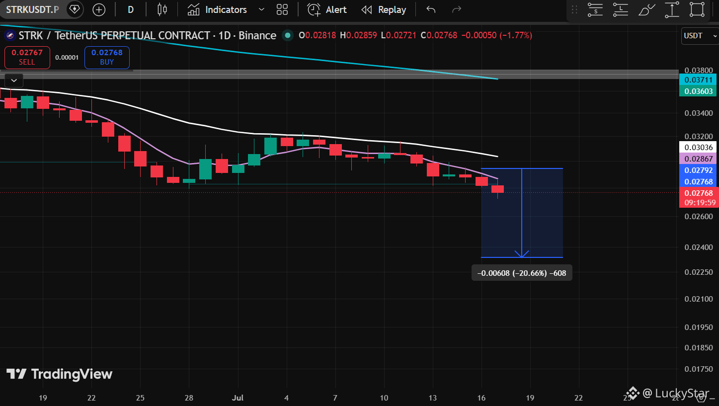Click the STRK / TetherUS PERPETUAL CONTRACT title

tap(147, 35)
